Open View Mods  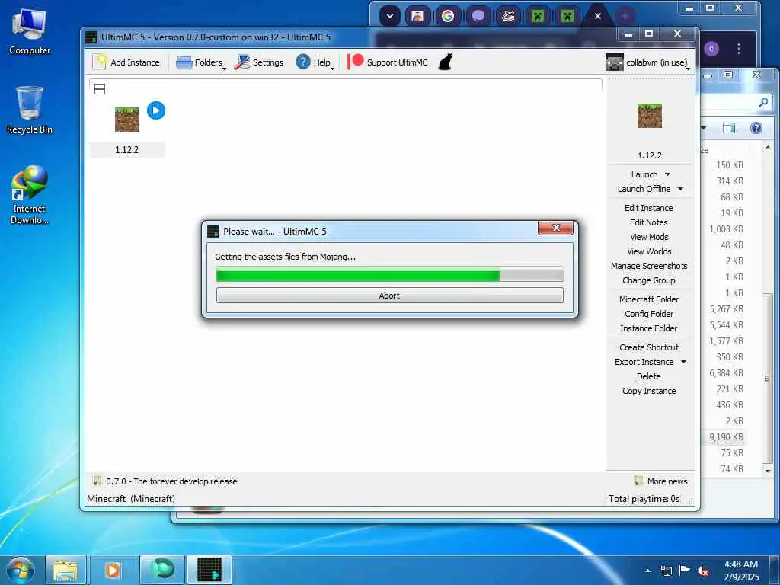[x=649, y=237]
